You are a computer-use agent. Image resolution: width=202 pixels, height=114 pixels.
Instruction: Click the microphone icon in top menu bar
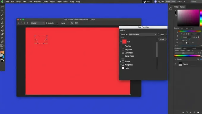[145, 1]
